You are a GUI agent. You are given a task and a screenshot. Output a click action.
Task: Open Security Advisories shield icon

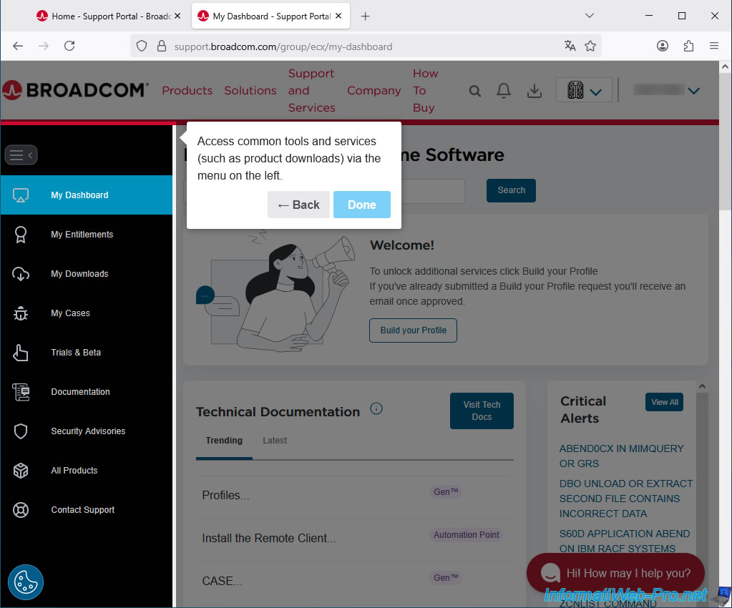[x=21, y=431]
